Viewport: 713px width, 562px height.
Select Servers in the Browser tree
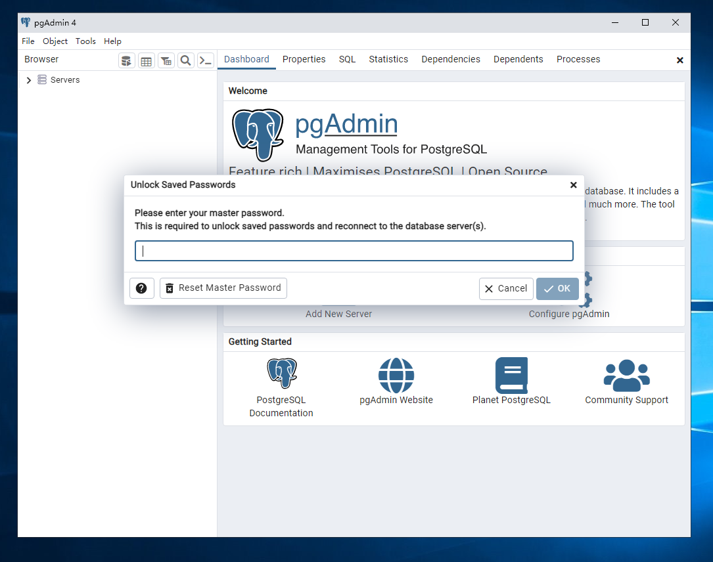65,80
